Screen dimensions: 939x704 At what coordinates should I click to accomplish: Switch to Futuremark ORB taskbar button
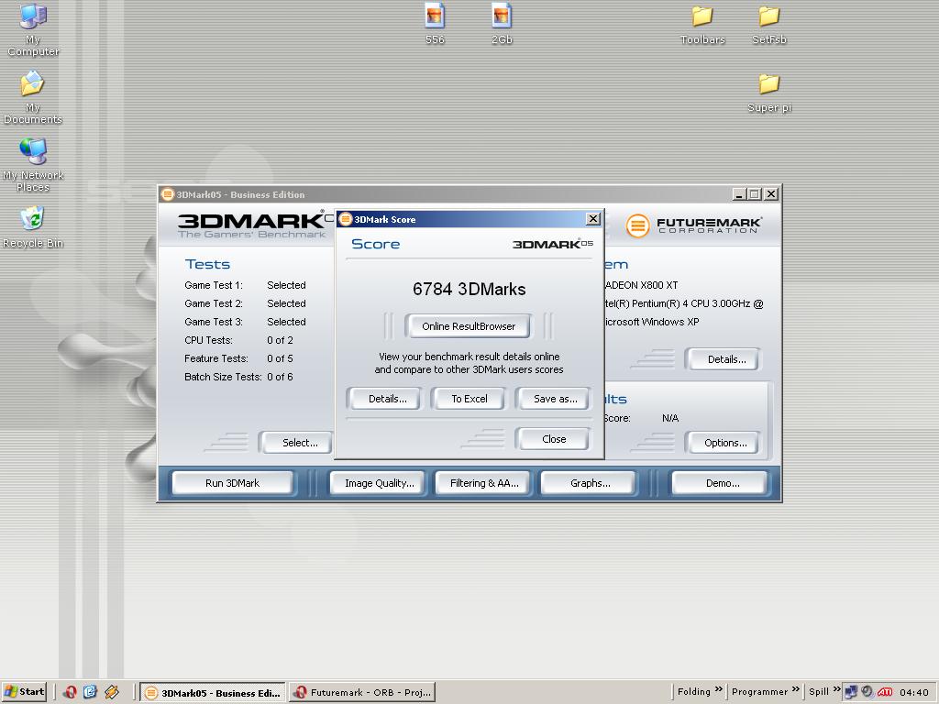(363, 692)
